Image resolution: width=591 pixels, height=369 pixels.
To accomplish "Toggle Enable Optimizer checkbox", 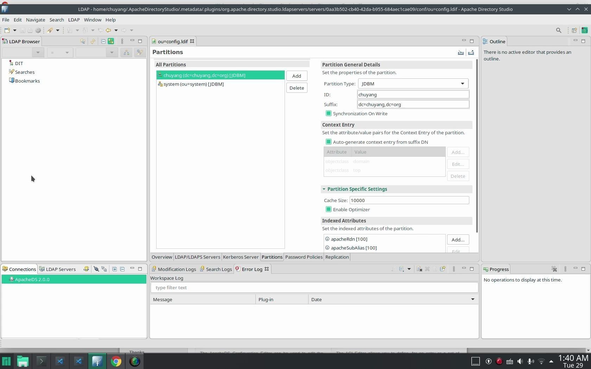I will tap(328, 209).
